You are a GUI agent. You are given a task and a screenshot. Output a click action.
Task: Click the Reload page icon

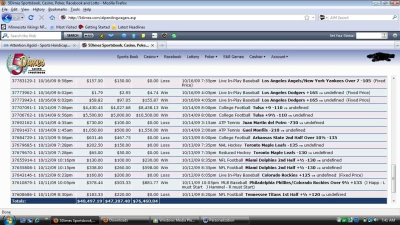pyautogui.click(x=31, y=17)
